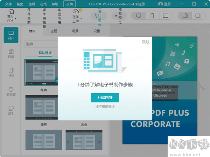Open the 输出 menu
The height and width of the screenshot is (157, 210).
pos(20,4)
